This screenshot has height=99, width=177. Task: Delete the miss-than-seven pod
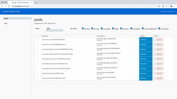[x=158, y=45]
